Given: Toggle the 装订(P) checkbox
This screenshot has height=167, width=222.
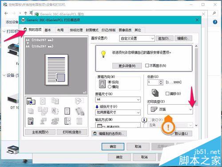Looking at the screenshot, I should click(149, 120).
